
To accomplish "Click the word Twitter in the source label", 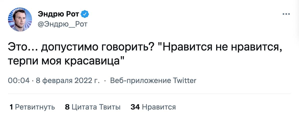I will coord(185,80).
